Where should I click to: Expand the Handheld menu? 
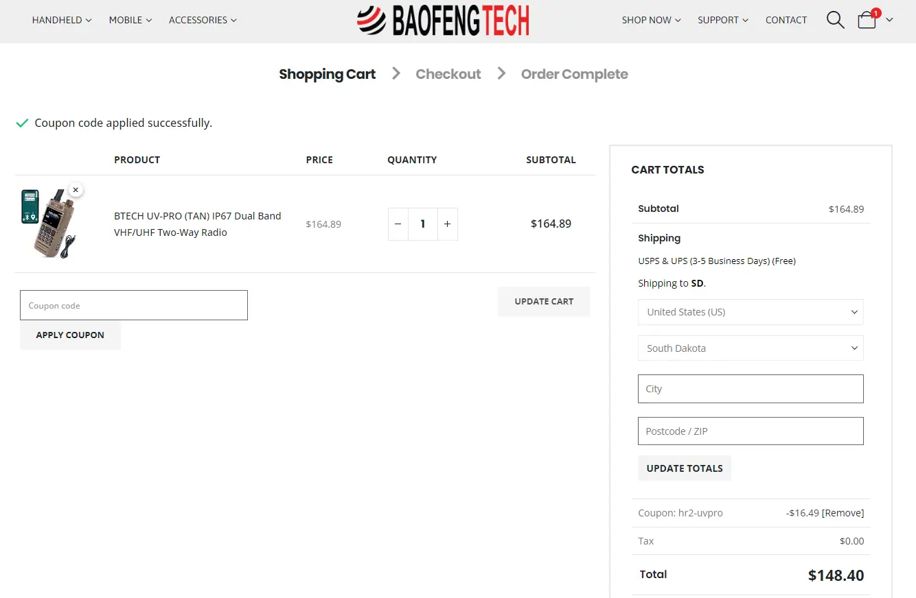pos(62,20)
